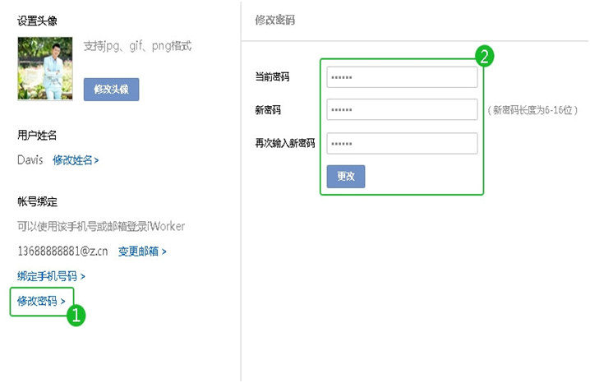Click the 修改密码 panel header title
This screenshot has width=590, height=383.
274,20
